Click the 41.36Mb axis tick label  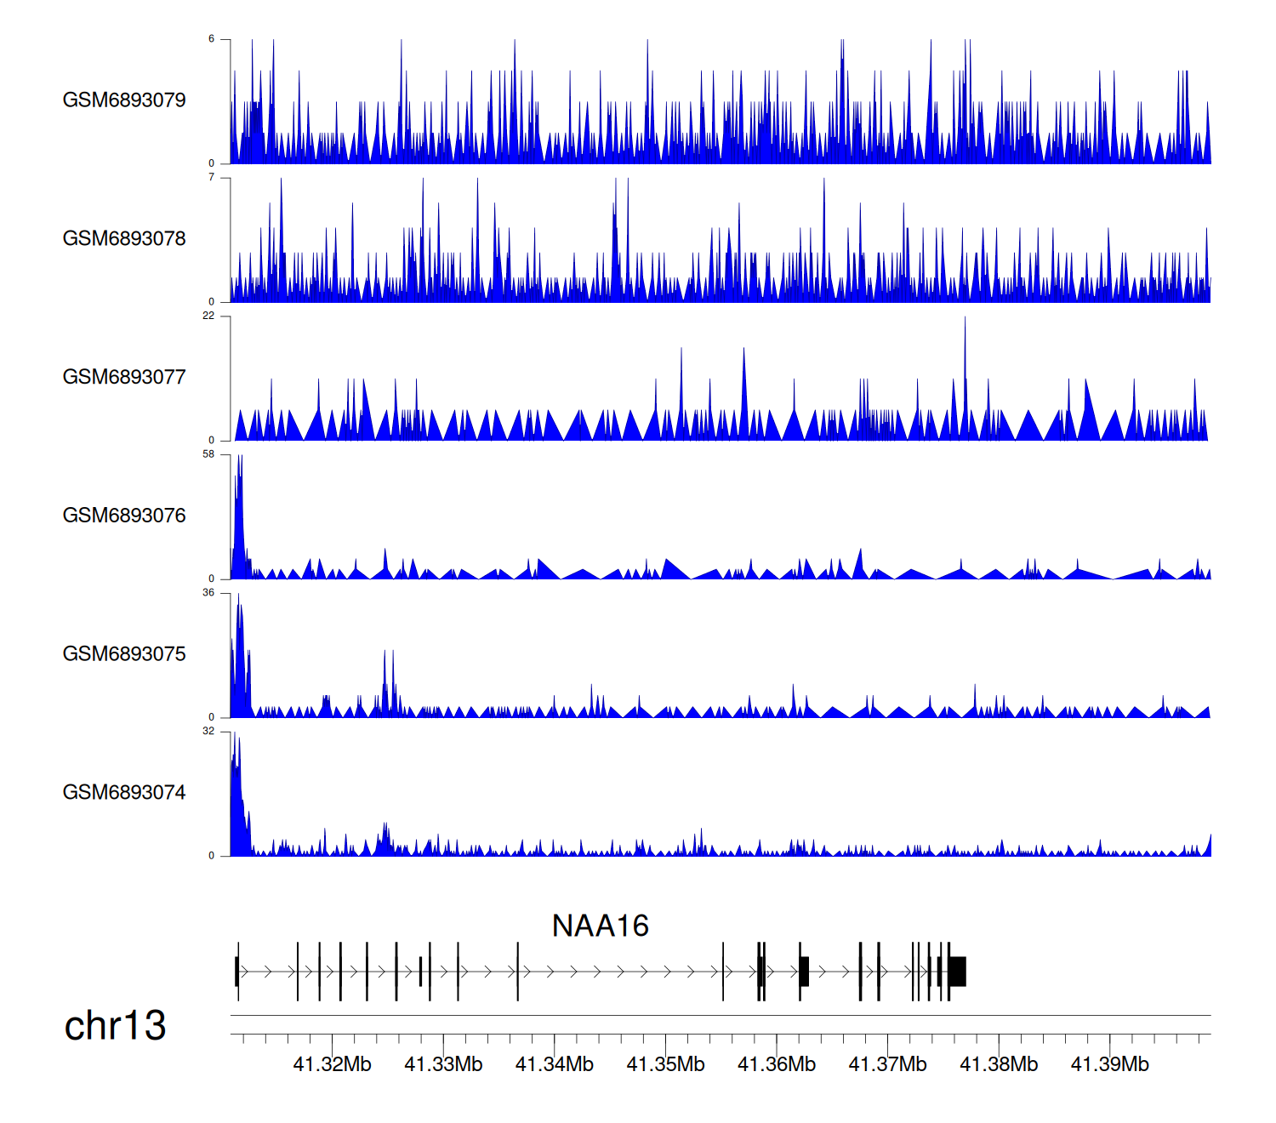click(777, 1064)
